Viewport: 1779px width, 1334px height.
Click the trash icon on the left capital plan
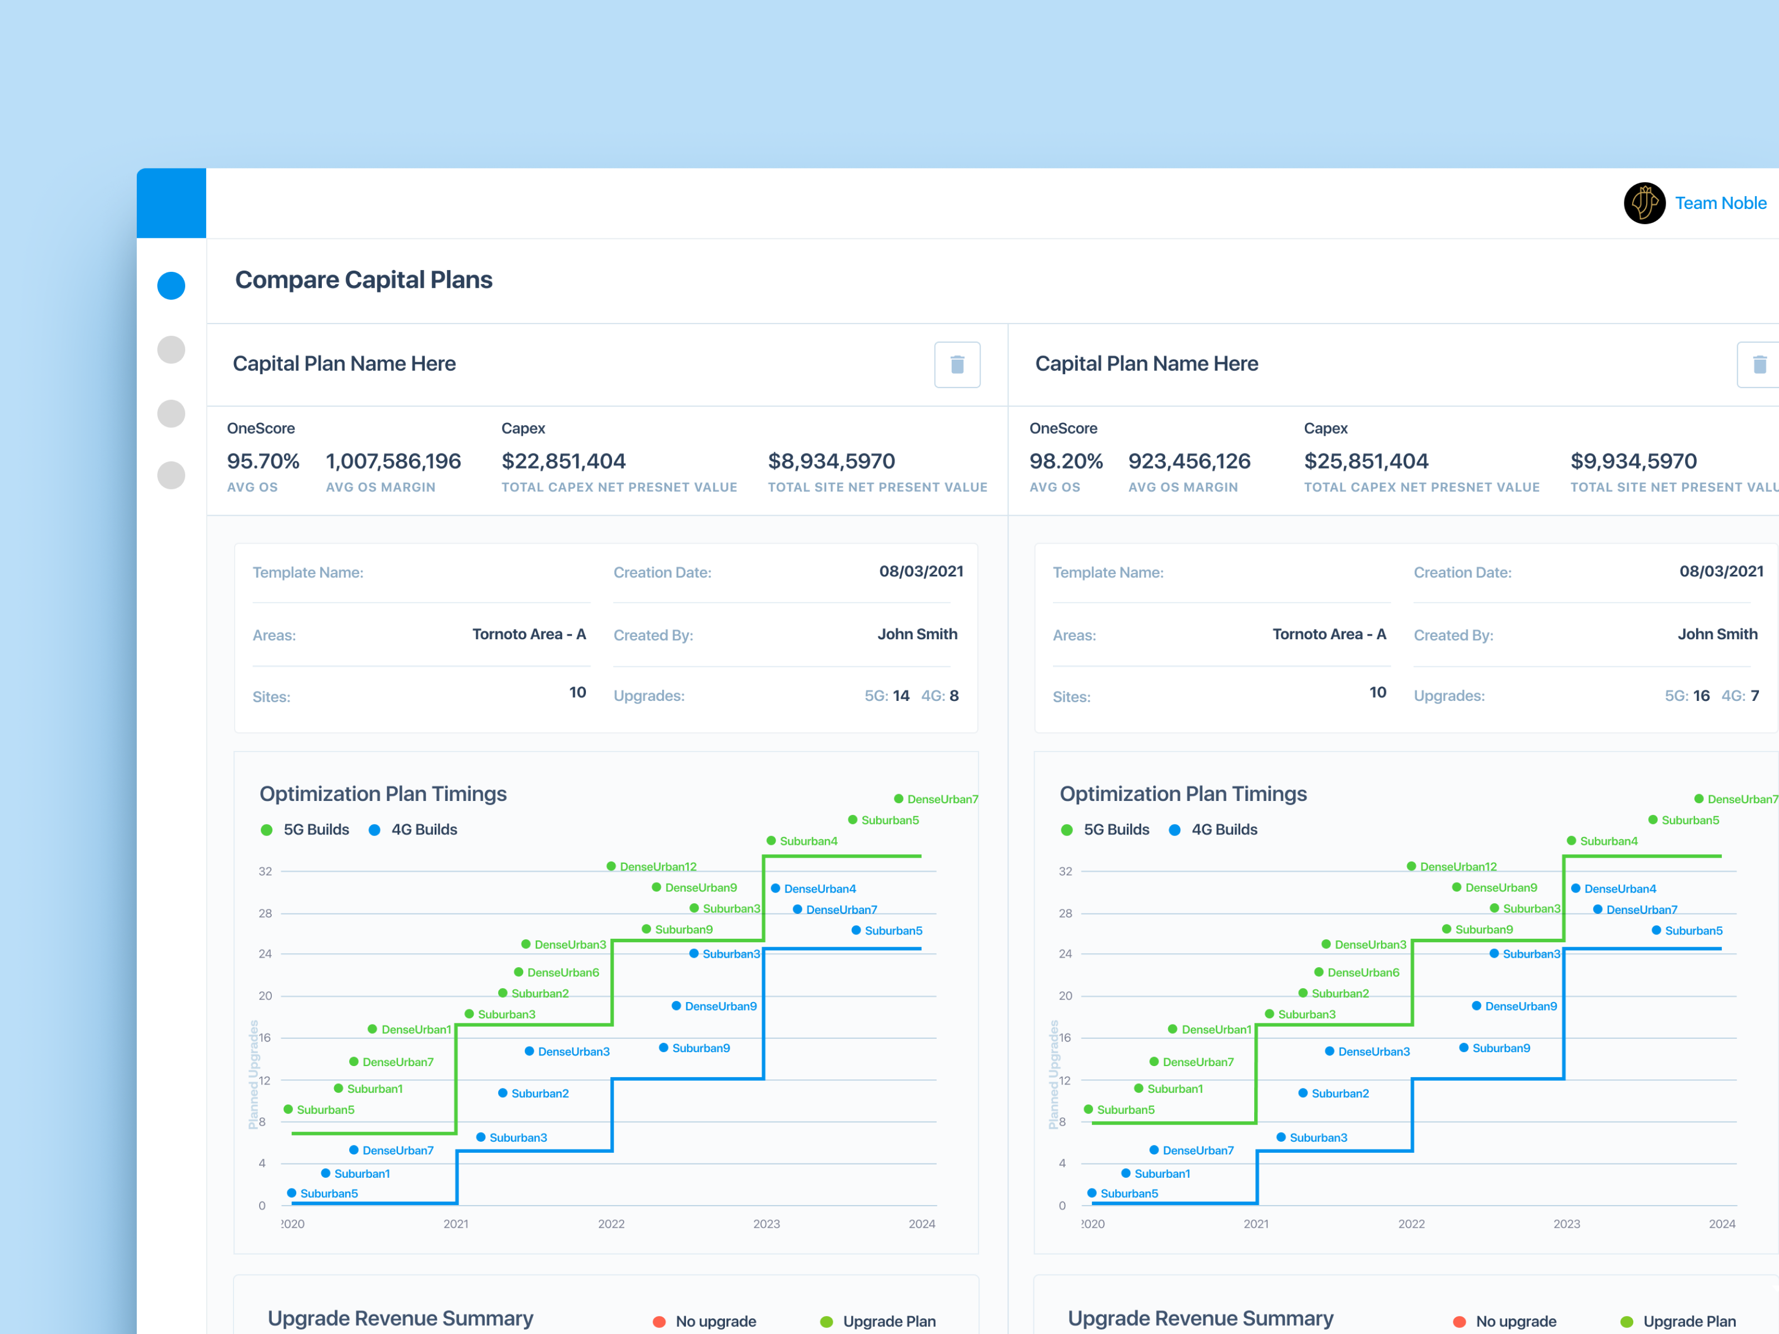tap(957, 364)
